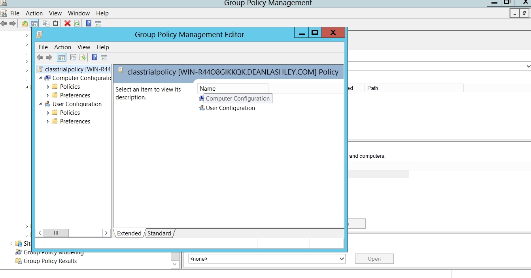Expand Preferences under User Configuration

[x=48, y=121]
